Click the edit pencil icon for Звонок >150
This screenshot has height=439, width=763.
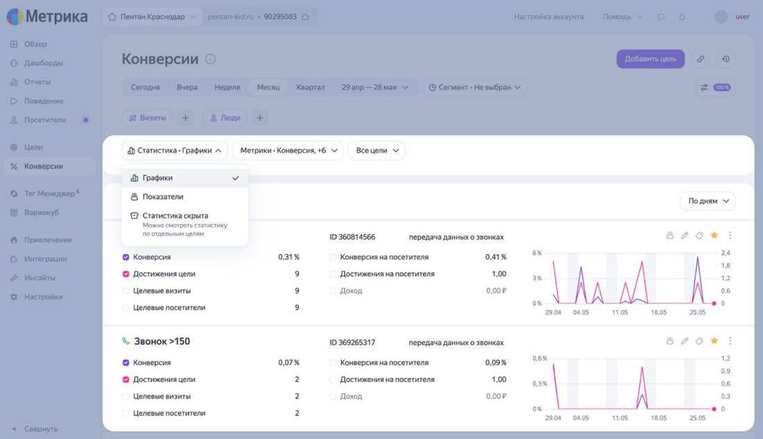685,341
